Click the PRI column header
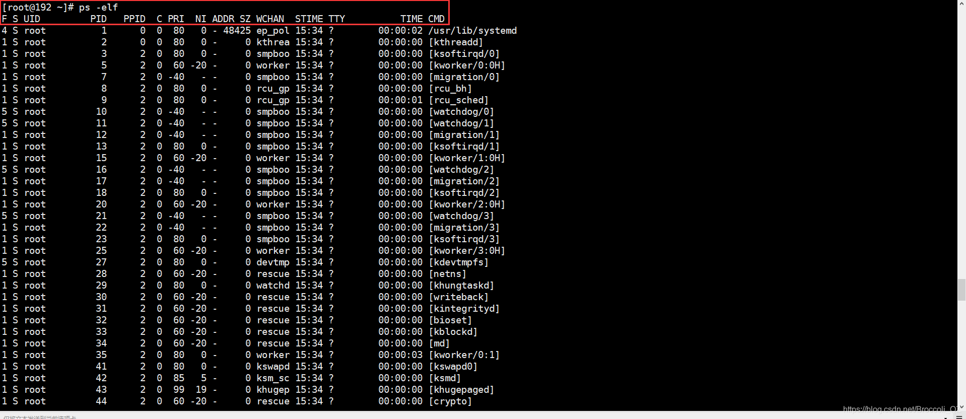966x419 pixels. [176, 19]
